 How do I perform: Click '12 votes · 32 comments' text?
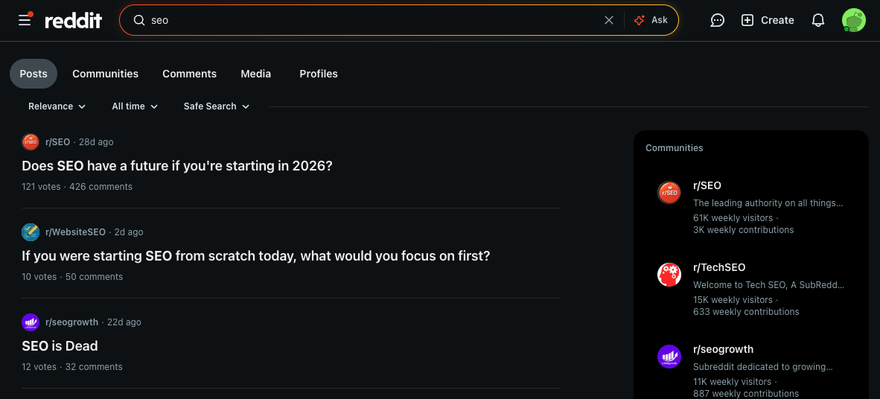(72, 366)
